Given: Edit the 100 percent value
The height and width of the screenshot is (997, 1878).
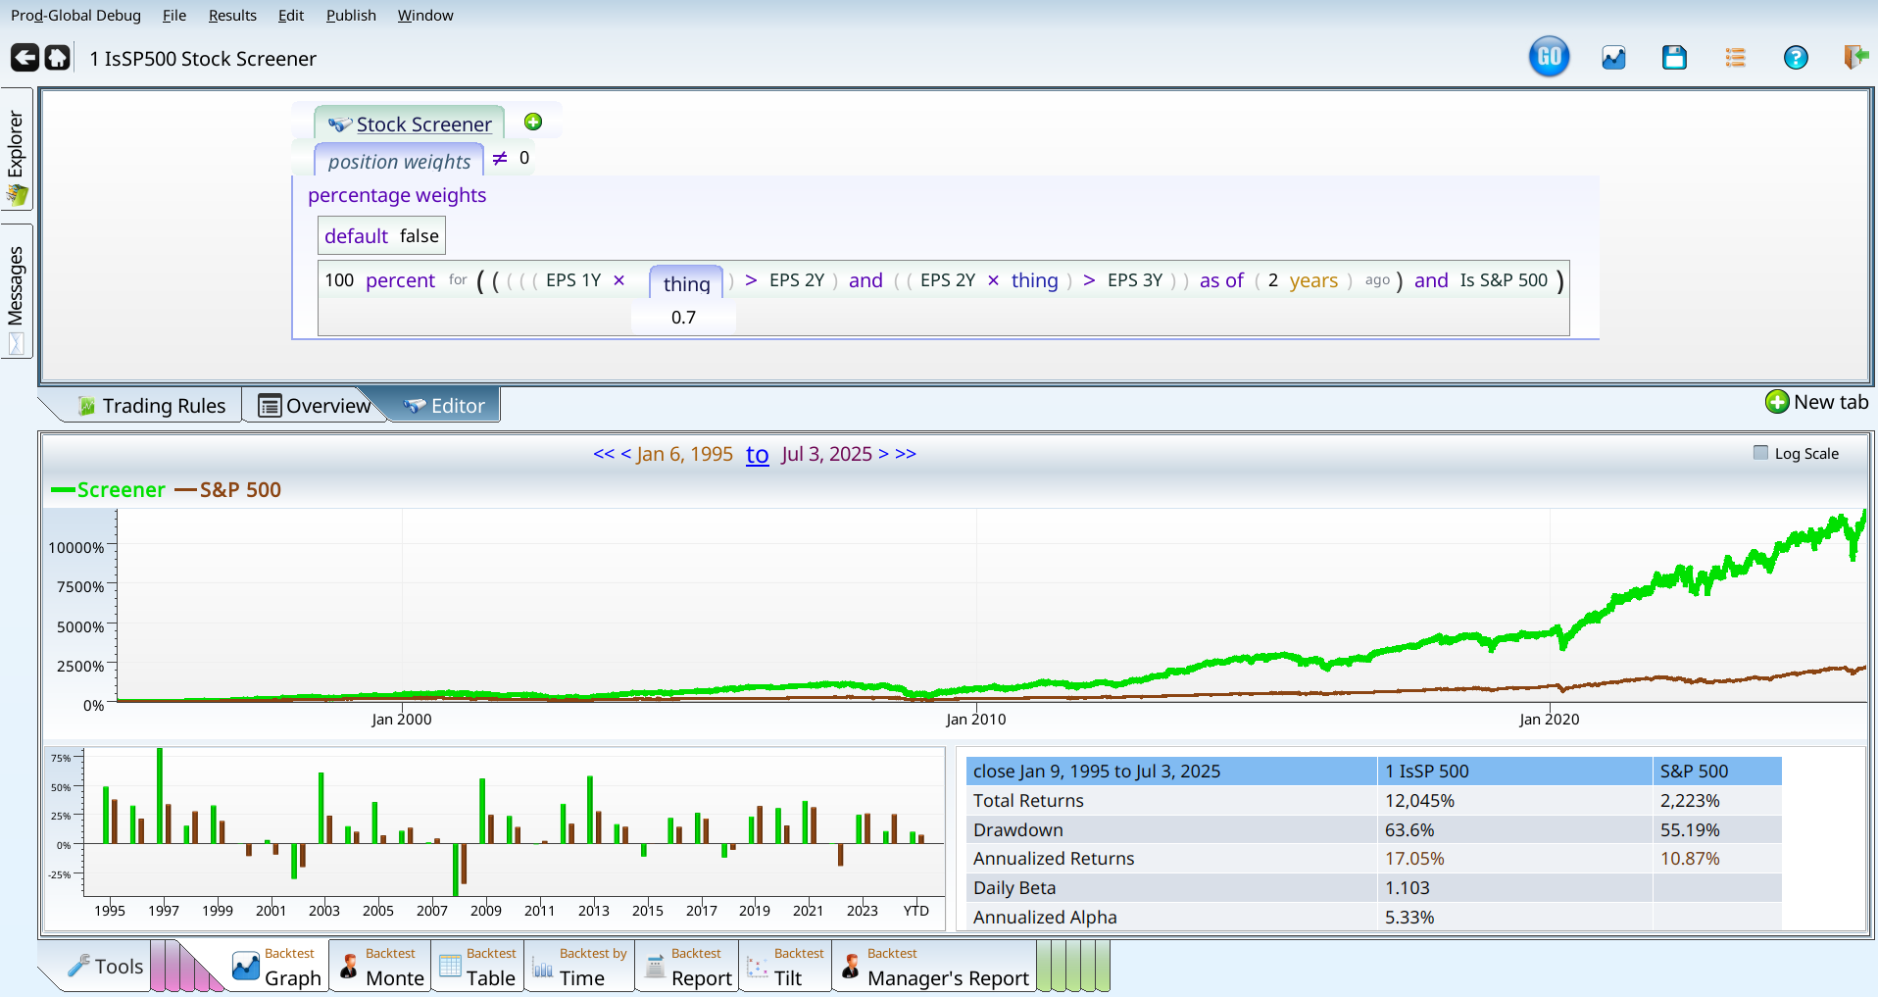Looking at the screenshot, I should (x=339, y=280).
